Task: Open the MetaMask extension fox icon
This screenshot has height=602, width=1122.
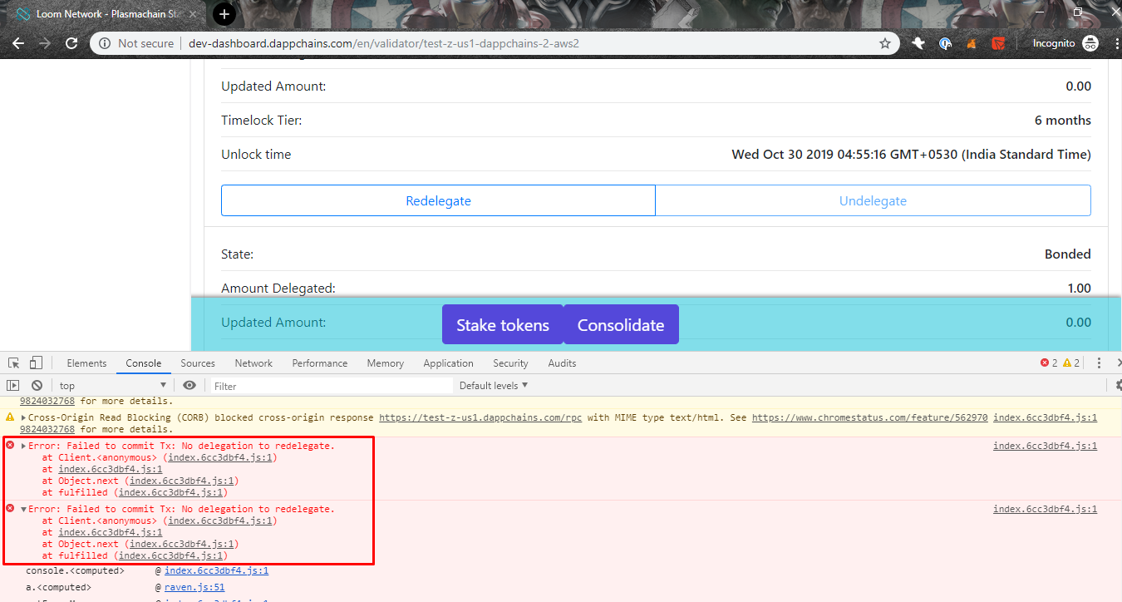Action: pyautogui.click(x=971, y=42)
